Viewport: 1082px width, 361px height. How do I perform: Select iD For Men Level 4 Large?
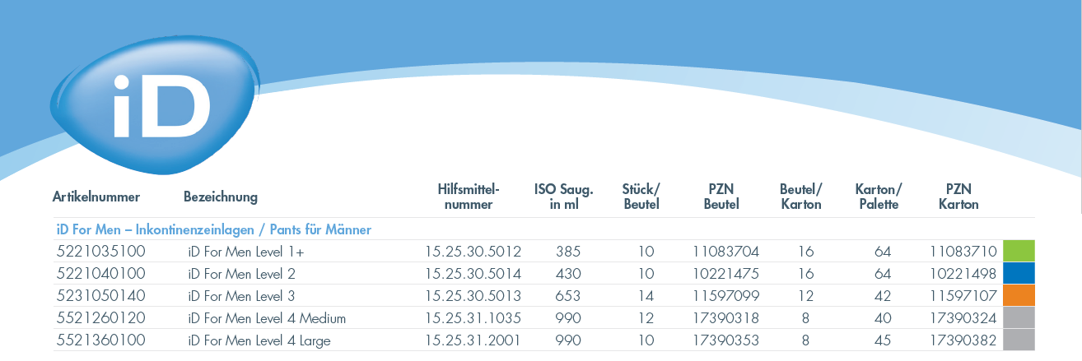pos(259,340)
